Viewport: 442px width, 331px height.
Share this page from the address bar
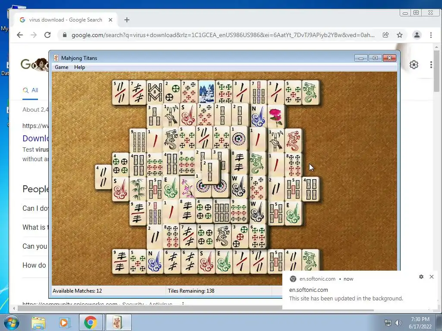point(385,35)
